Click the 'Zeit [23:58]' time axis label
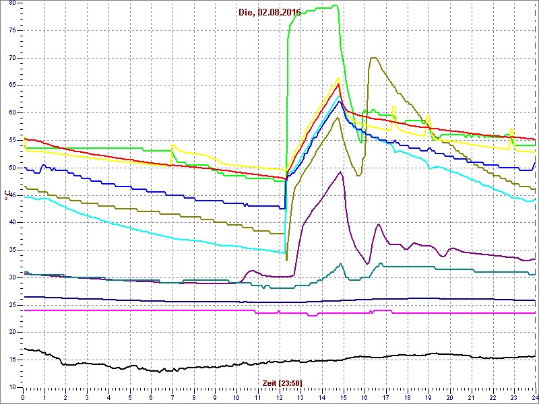 click(282, 382)
